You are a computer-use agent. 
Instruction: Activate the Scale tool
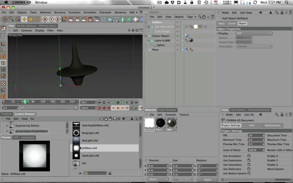tap(31, 19)
